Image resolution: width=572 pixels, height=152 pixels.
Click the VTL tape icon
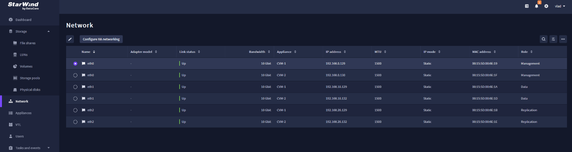[x=11, y=125]
